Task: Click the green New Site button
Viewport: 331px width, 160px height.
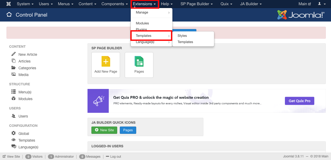Action: click(104, 130)
